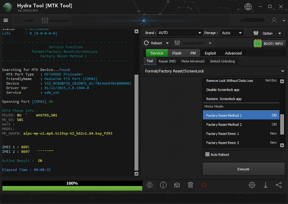
Task: Click the Option sliders icon
Action: tap(256, 33)
